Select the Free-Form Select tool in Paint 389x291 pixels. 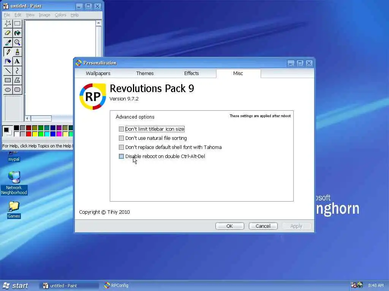coord(8,23)
